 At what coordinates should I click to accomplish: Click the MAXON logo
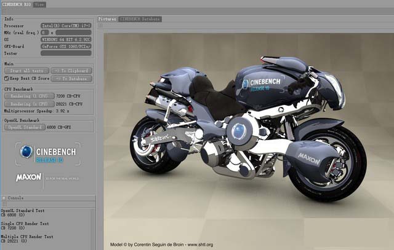(x=28, y=178)
